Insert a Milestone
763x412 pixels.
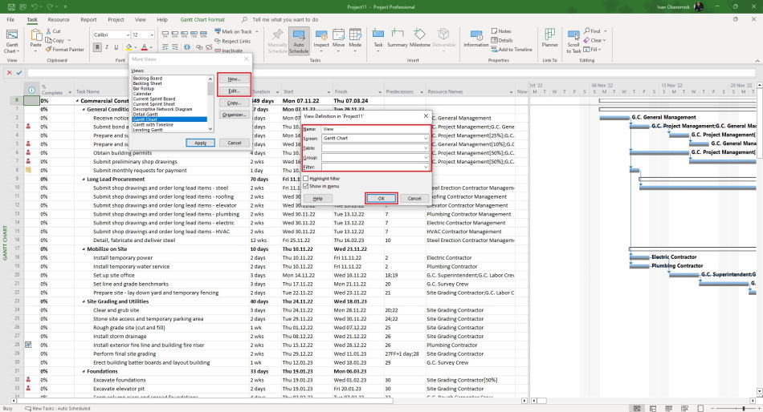pyautogui.click(x=419, y=38)
